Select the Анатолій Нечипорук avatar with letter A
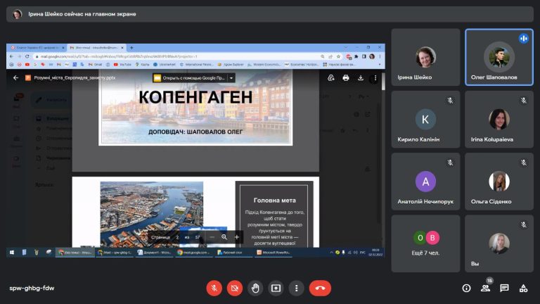 pyautogui.click(x=425, y=182)
